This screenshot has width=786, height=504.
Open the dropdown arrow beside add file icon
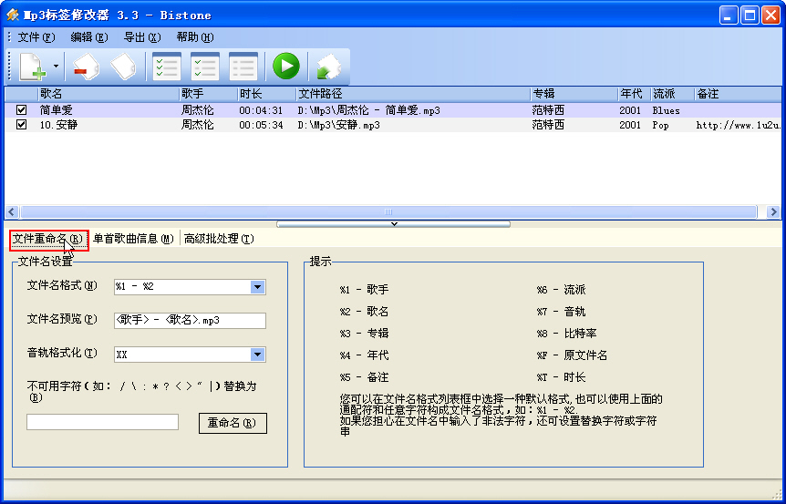click(x=56, y=67)
